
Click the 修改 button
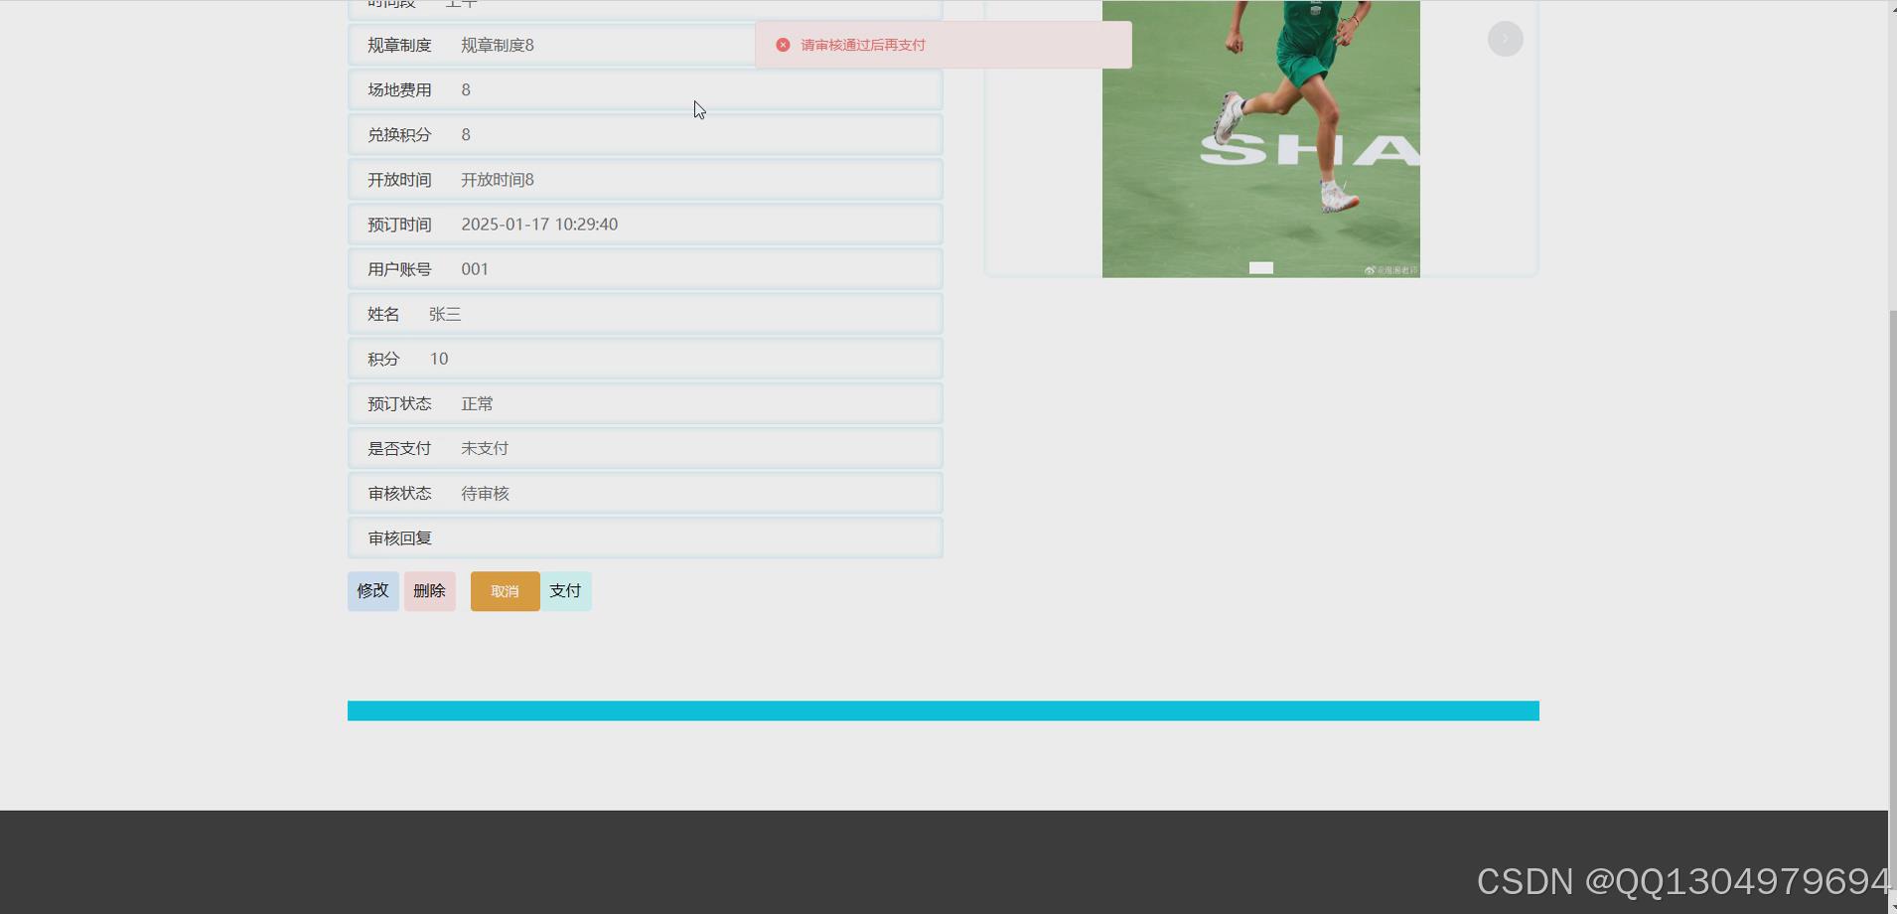click(x=373, y=591)
